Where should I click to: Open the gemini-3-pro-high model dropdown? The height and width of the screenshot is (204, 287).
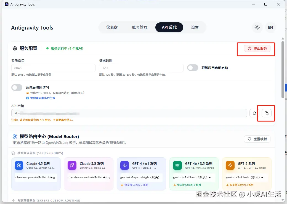click(x=141, y=177)
